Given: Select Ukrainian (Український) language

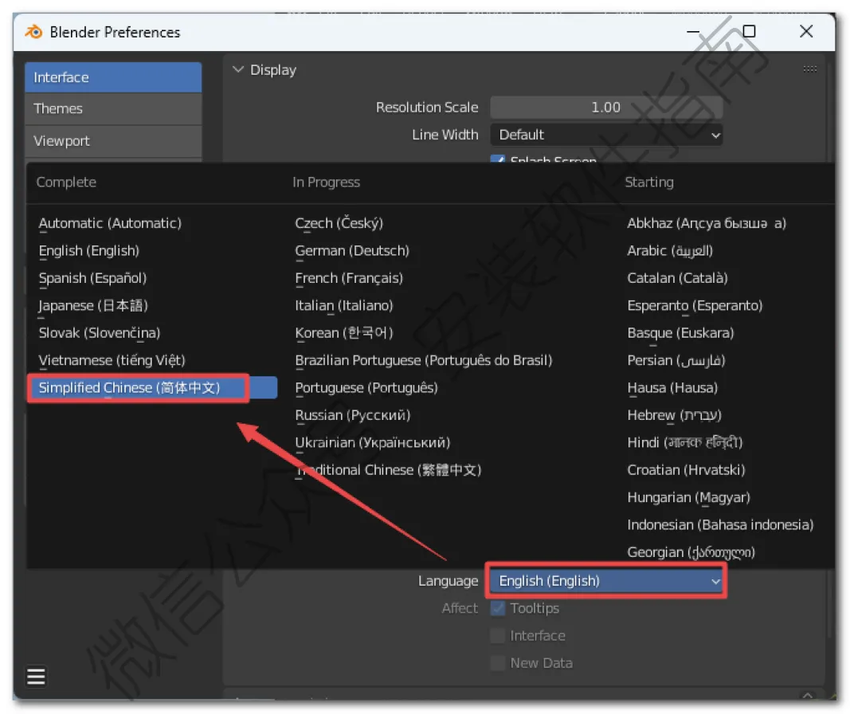Looking at the screenshot, I should click(x=372, y=443).
